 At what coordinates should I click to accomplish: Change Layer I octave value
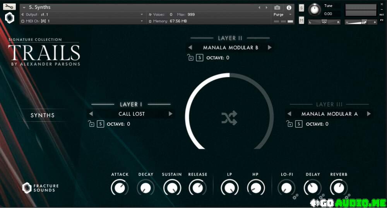point(128,124)
